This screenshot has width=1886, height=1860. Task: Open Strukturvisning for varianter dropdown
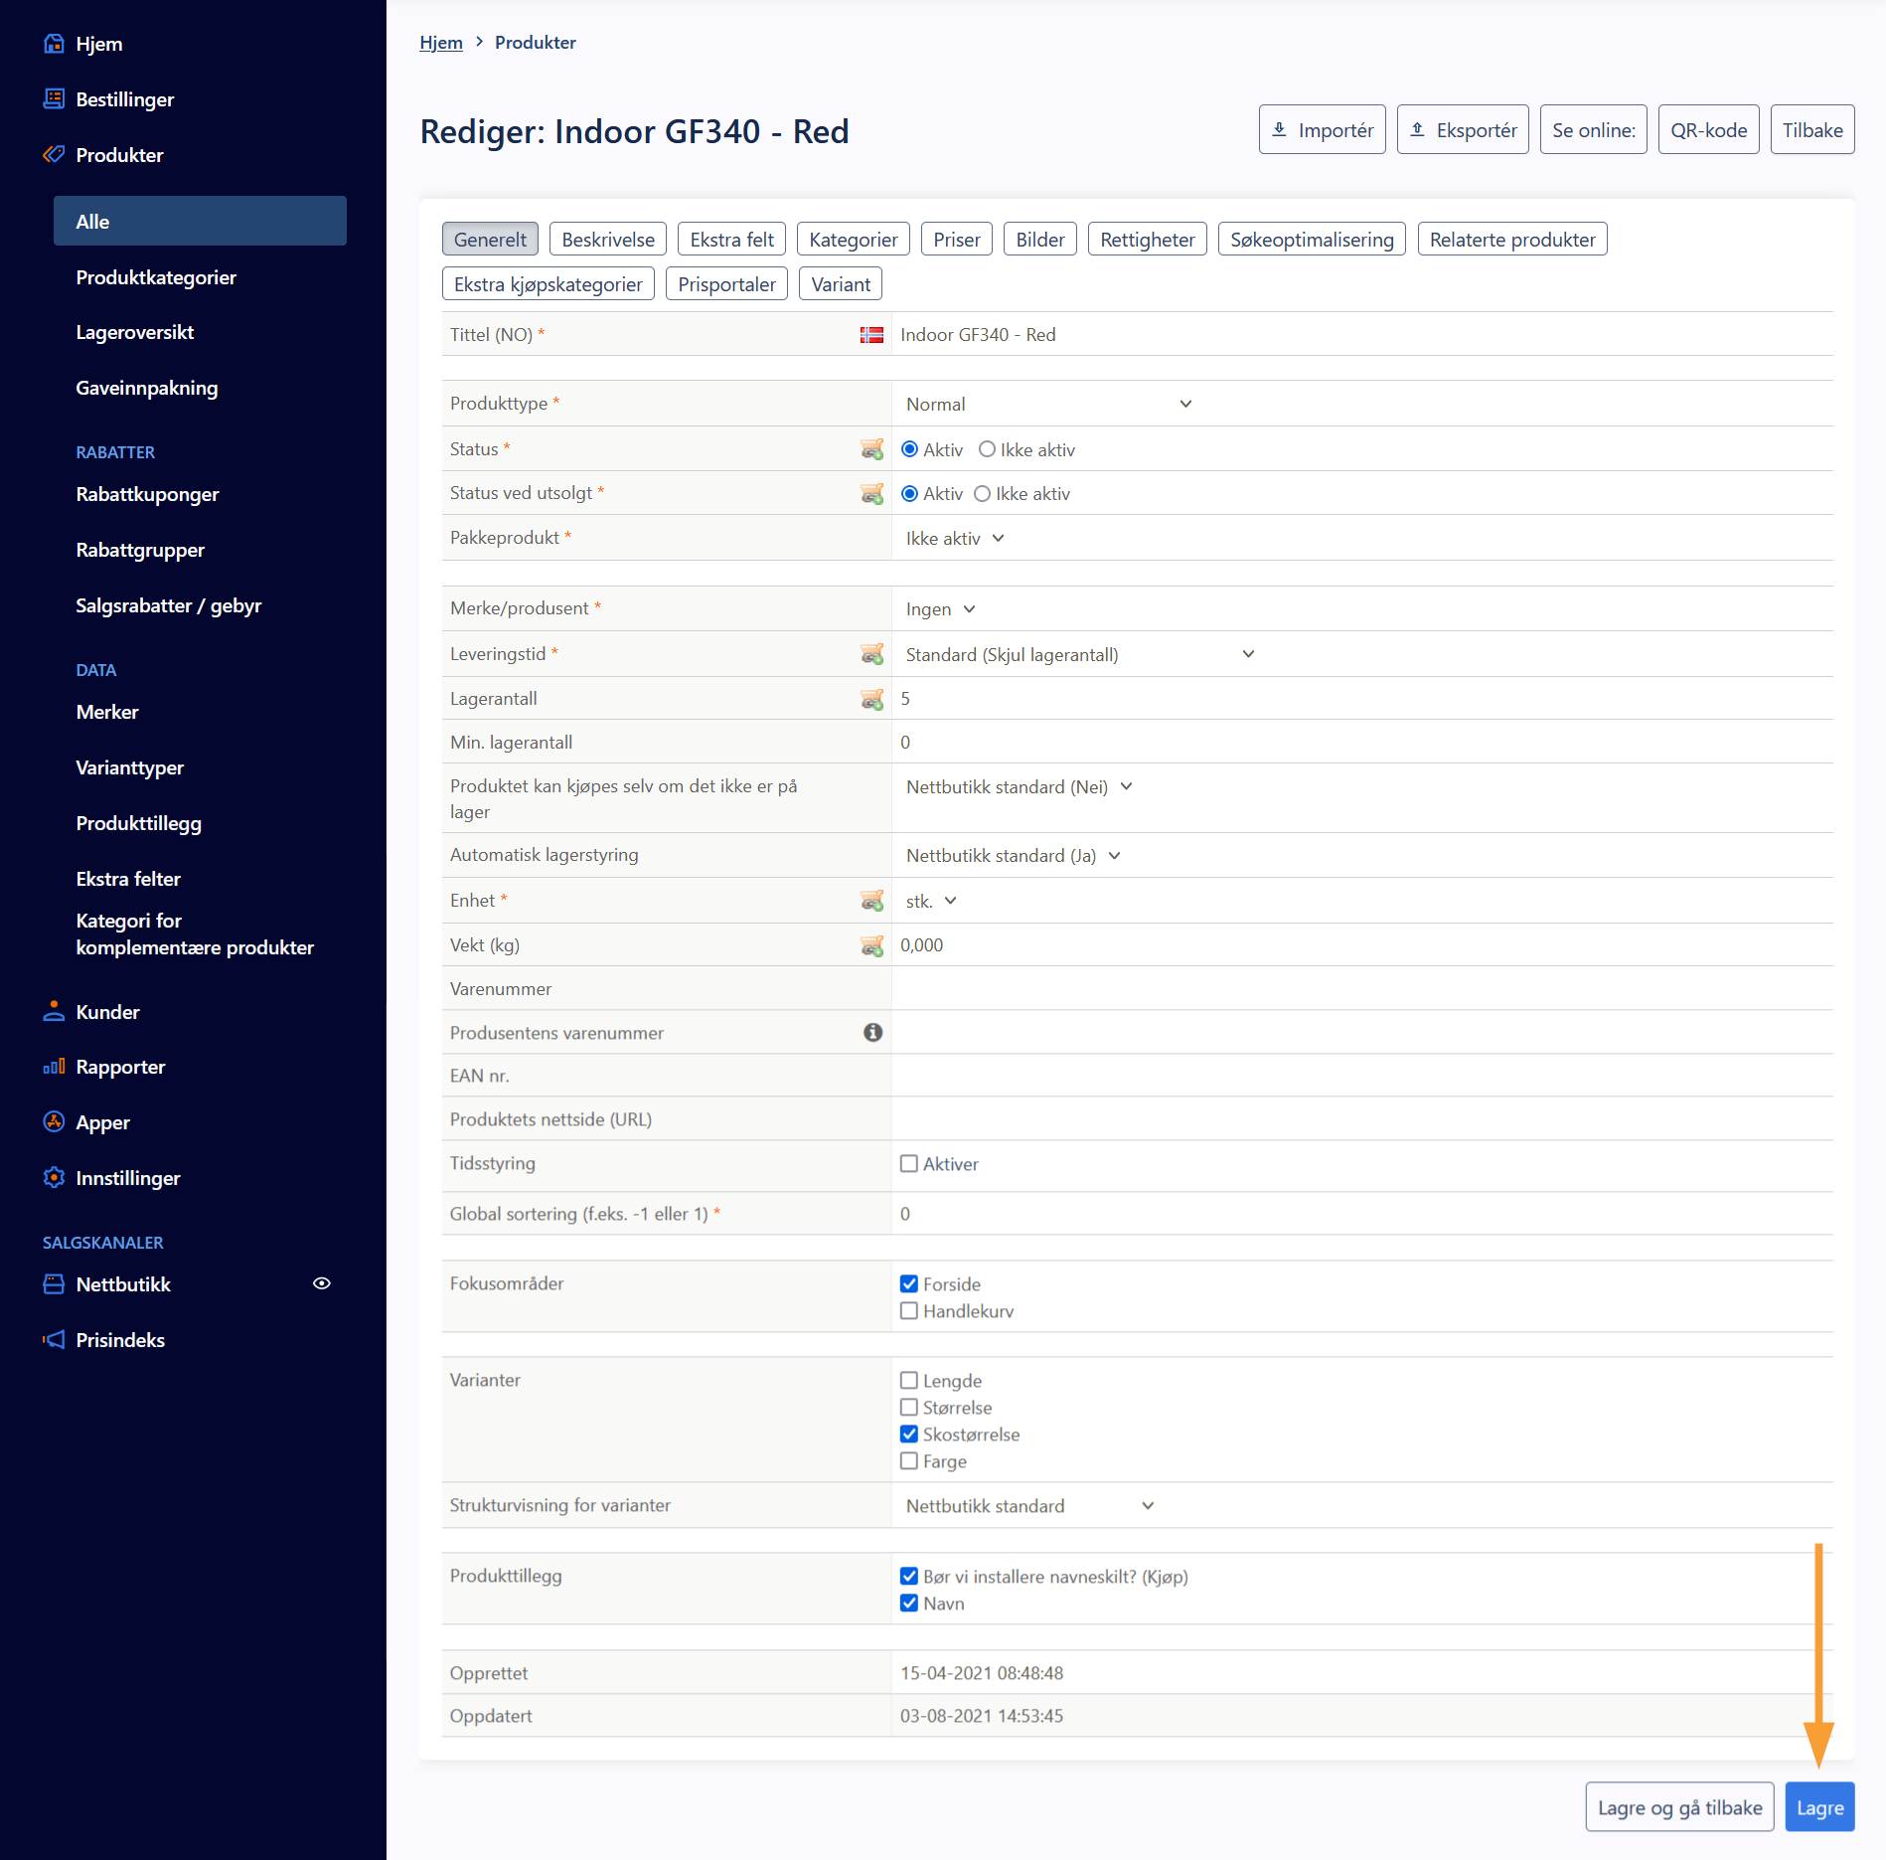[1029, 1506]
